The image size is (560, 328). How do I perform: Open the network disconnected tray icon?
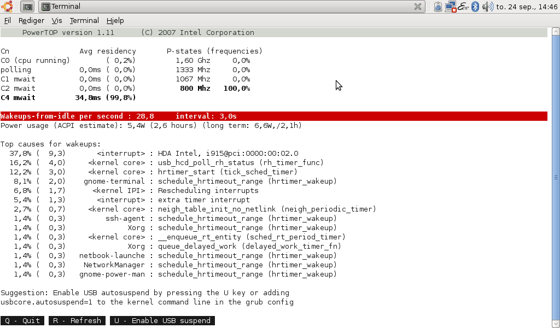pos(451,7)
